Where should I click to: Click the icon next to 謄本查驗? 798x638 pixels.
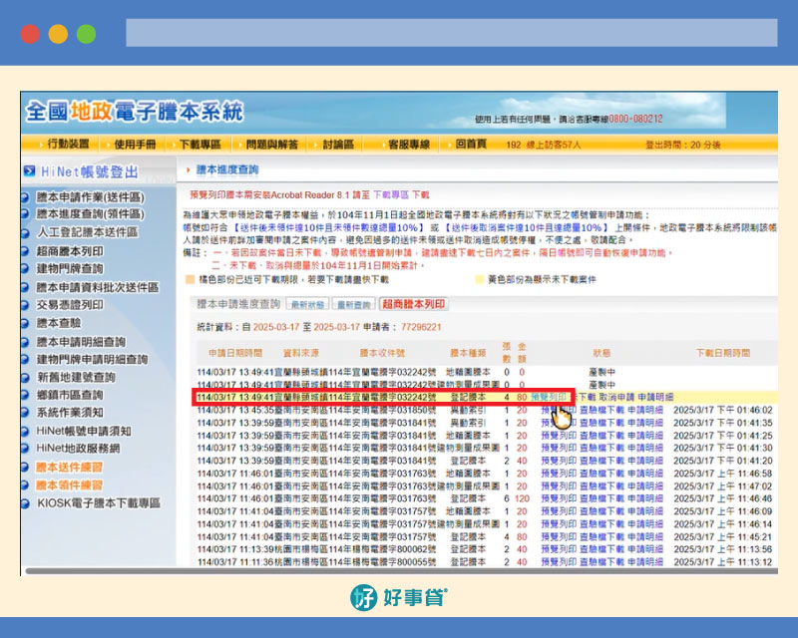point(27,323)
